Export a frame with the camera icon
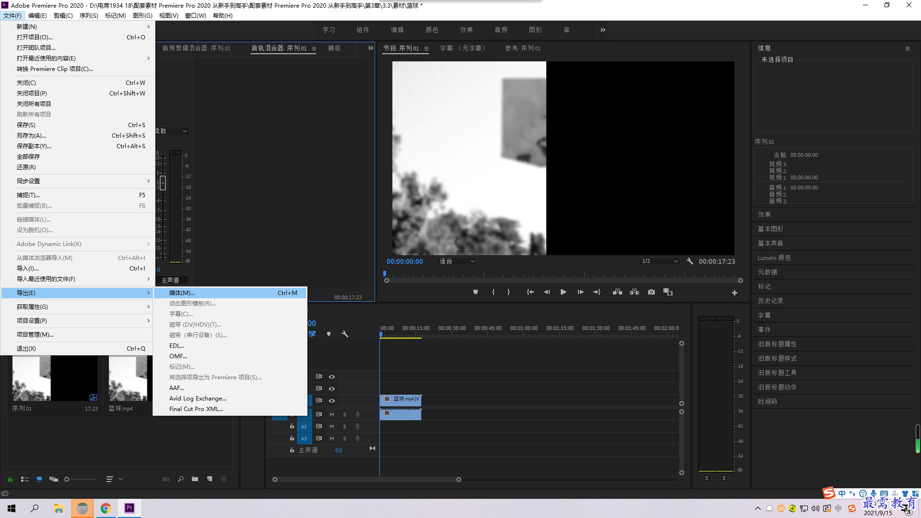This screenshot has height=518, width=921. click(651, 292)
